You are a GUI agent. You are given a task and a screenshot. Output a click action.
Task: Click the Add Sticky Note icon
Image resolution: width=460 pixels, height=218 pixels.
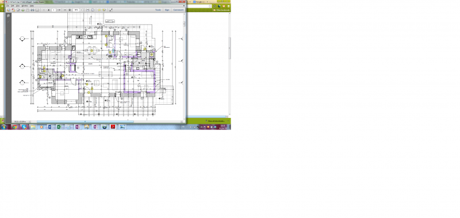pos(99,10)
